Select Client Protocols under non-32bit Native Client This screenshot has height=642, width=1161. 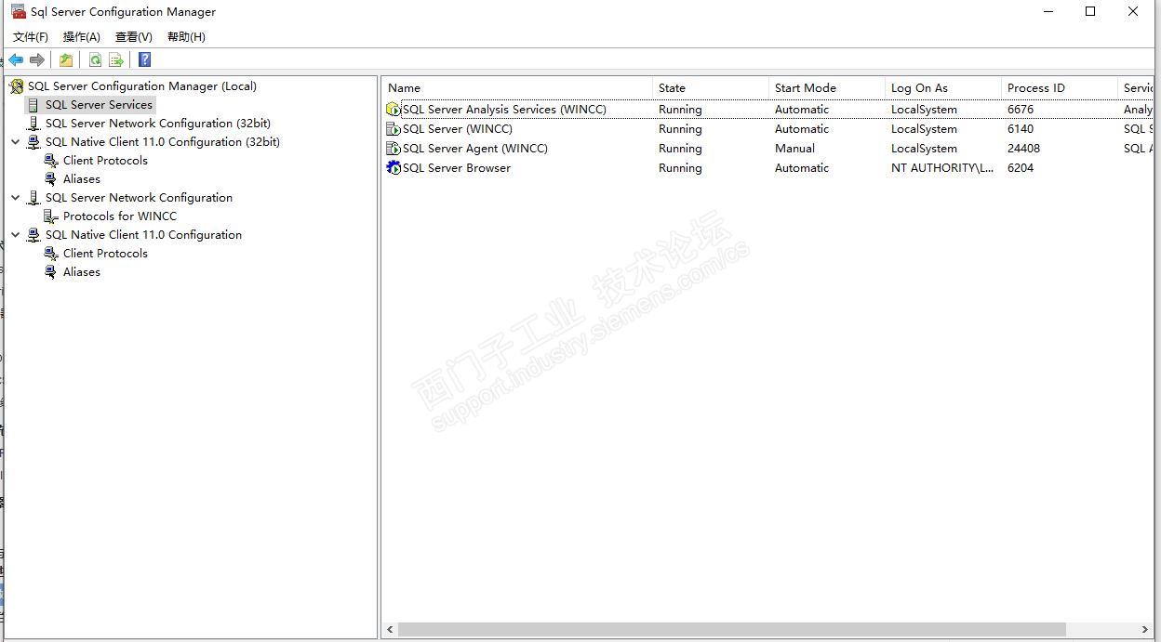105,254
